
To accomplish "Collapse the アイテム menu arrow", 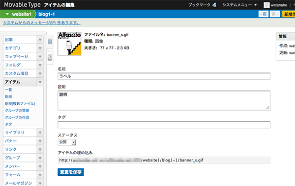I will pos(40,82).
